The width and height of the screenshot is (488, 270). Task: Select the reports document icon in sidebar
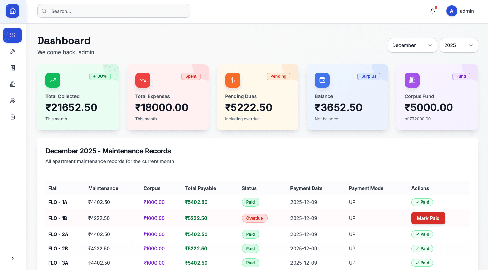(x=12, y=117)
